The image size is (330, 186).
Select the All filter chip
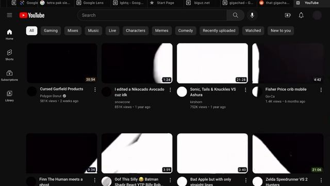pyautogui.click(x=31, y=30)
